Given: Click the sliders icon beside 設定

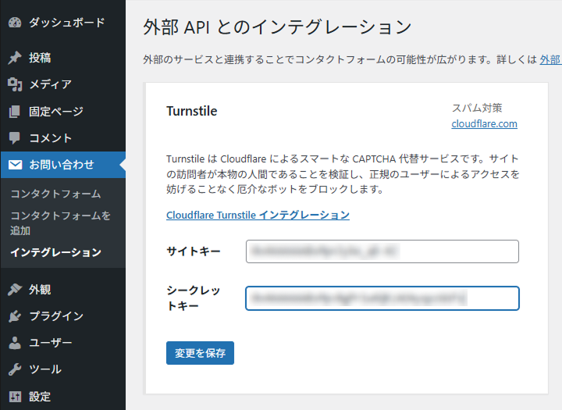Looking at the screenshot, I should [15, 397].
